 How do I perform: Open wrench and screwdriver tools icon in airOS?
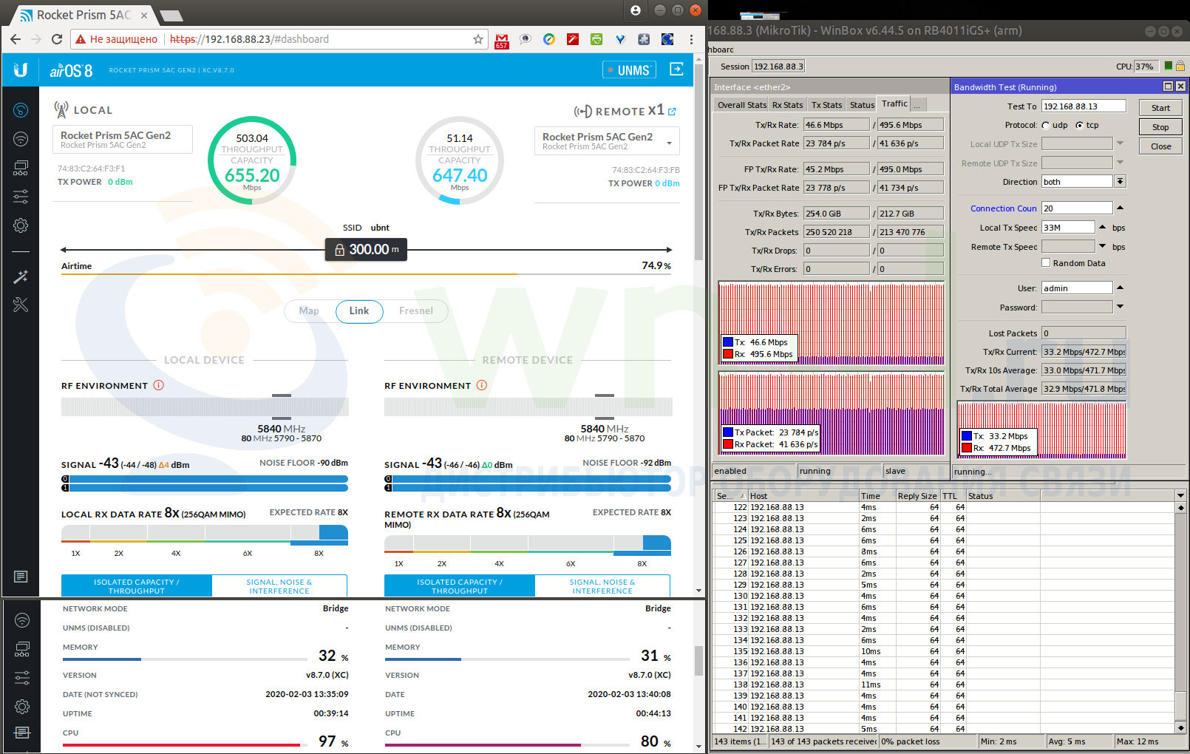click(21, 305)
